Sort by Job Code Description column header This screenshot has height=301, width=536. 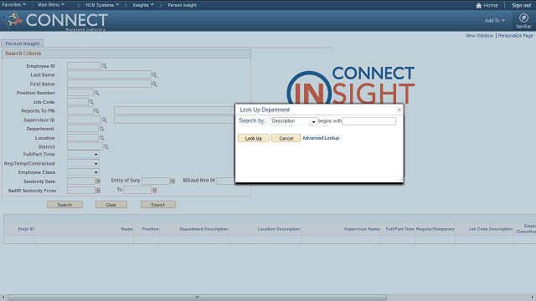[x=491, y=229]
